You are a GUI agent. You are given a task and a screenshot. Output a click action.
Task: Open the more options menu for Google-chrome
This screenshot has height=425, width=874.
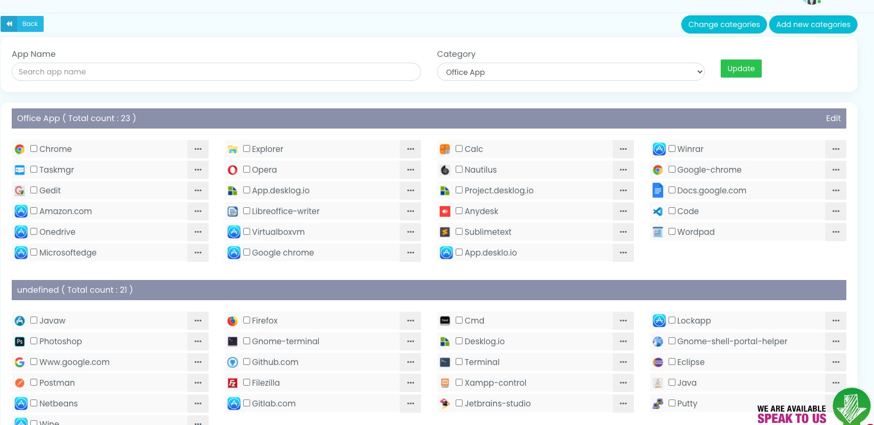click(x=836, y=170)
